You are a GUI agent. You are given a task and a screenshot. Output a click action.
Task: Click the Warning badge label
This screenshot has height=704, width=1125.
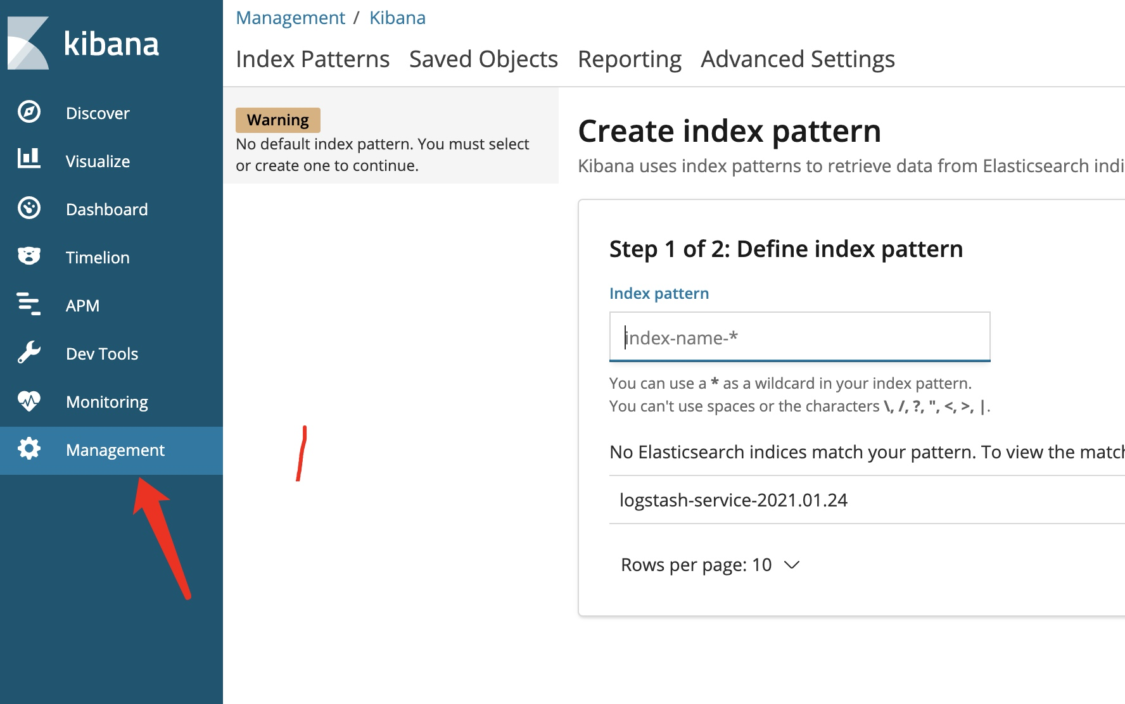point(277,120)
